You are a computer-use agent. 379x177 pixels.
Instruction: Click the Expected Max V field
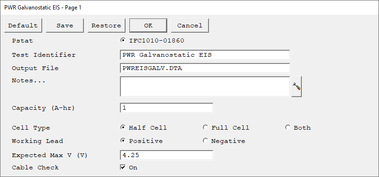(x=167, y=155)
